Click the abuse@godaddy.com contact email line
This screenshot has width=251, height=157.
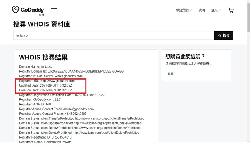pyautogui.click(x=56, y=109)
